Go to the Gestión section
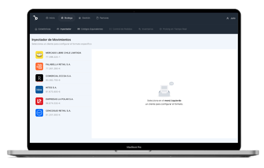264x168 pixels. point(85,18)
